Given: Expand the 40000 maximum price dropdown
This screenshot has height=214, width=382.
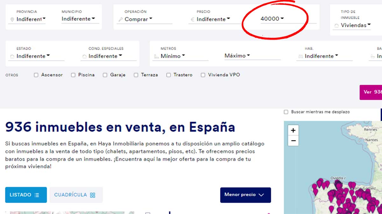Looking at the screenshot, I should point(272,19).
